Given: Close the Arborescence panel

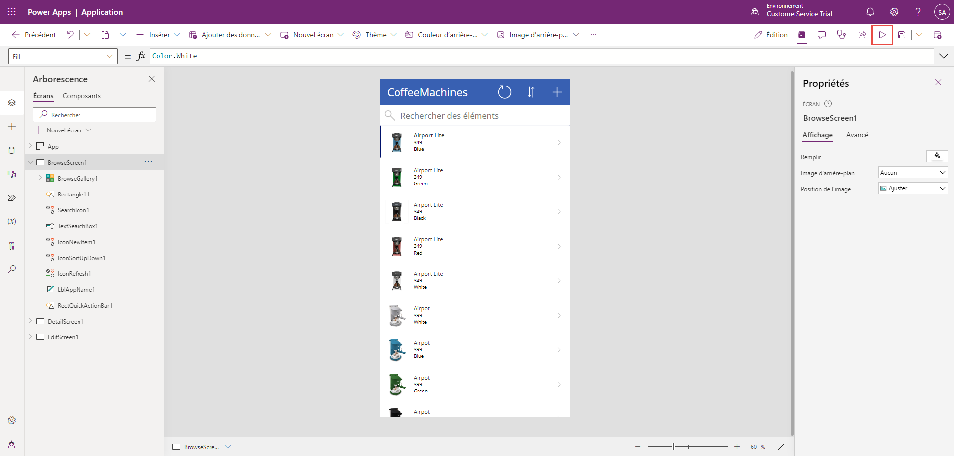Looking at the screenshot, I should [x=152, y=79].
